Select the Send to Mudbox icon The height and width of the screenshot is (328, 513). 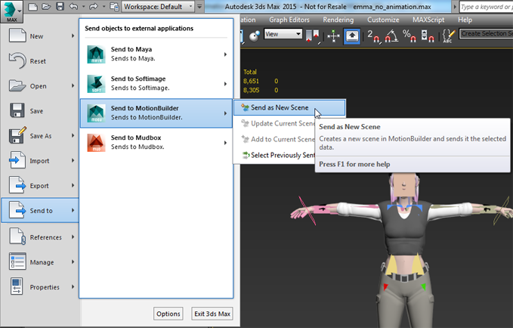coord(96,143)
